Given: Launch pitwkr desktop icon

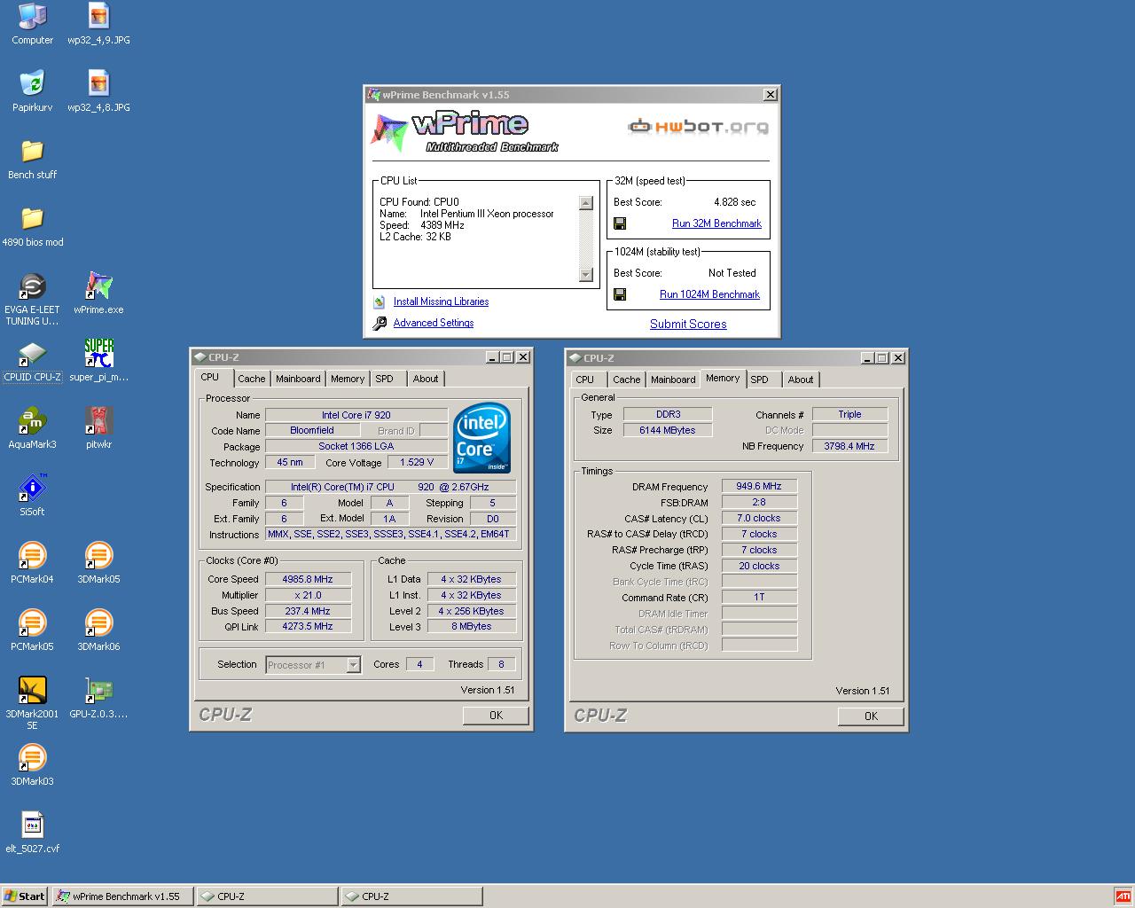Looking at the screenshot, I should (x=98, y=428).
